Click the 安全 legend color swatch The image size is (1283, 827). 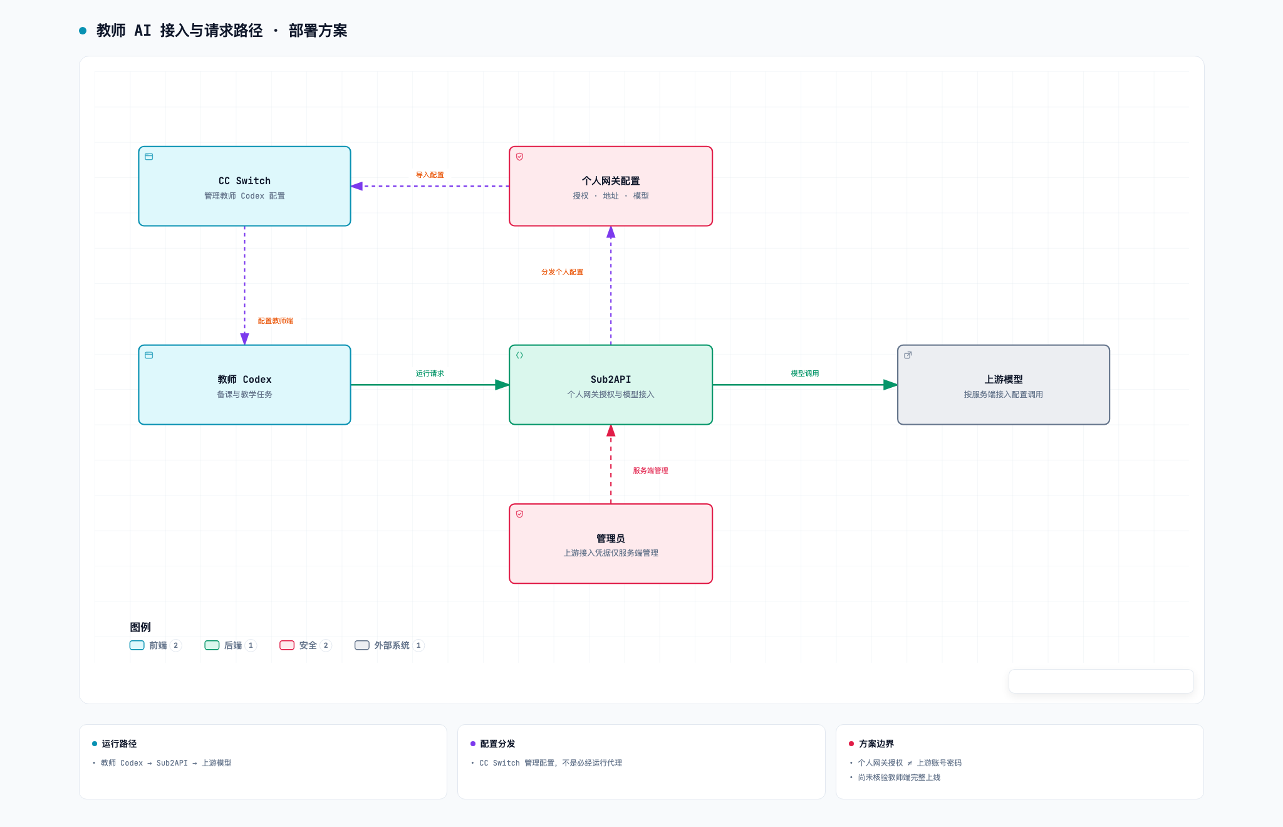tap(287, 645)
